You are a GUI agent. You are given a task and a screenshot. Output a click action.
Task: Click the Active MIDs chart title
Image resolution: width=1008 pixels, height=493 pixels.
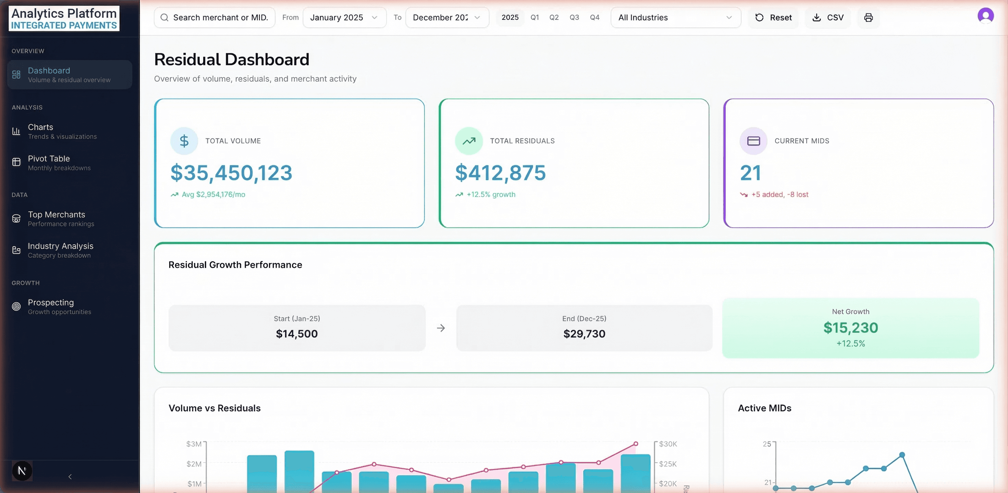coord(765,408)
